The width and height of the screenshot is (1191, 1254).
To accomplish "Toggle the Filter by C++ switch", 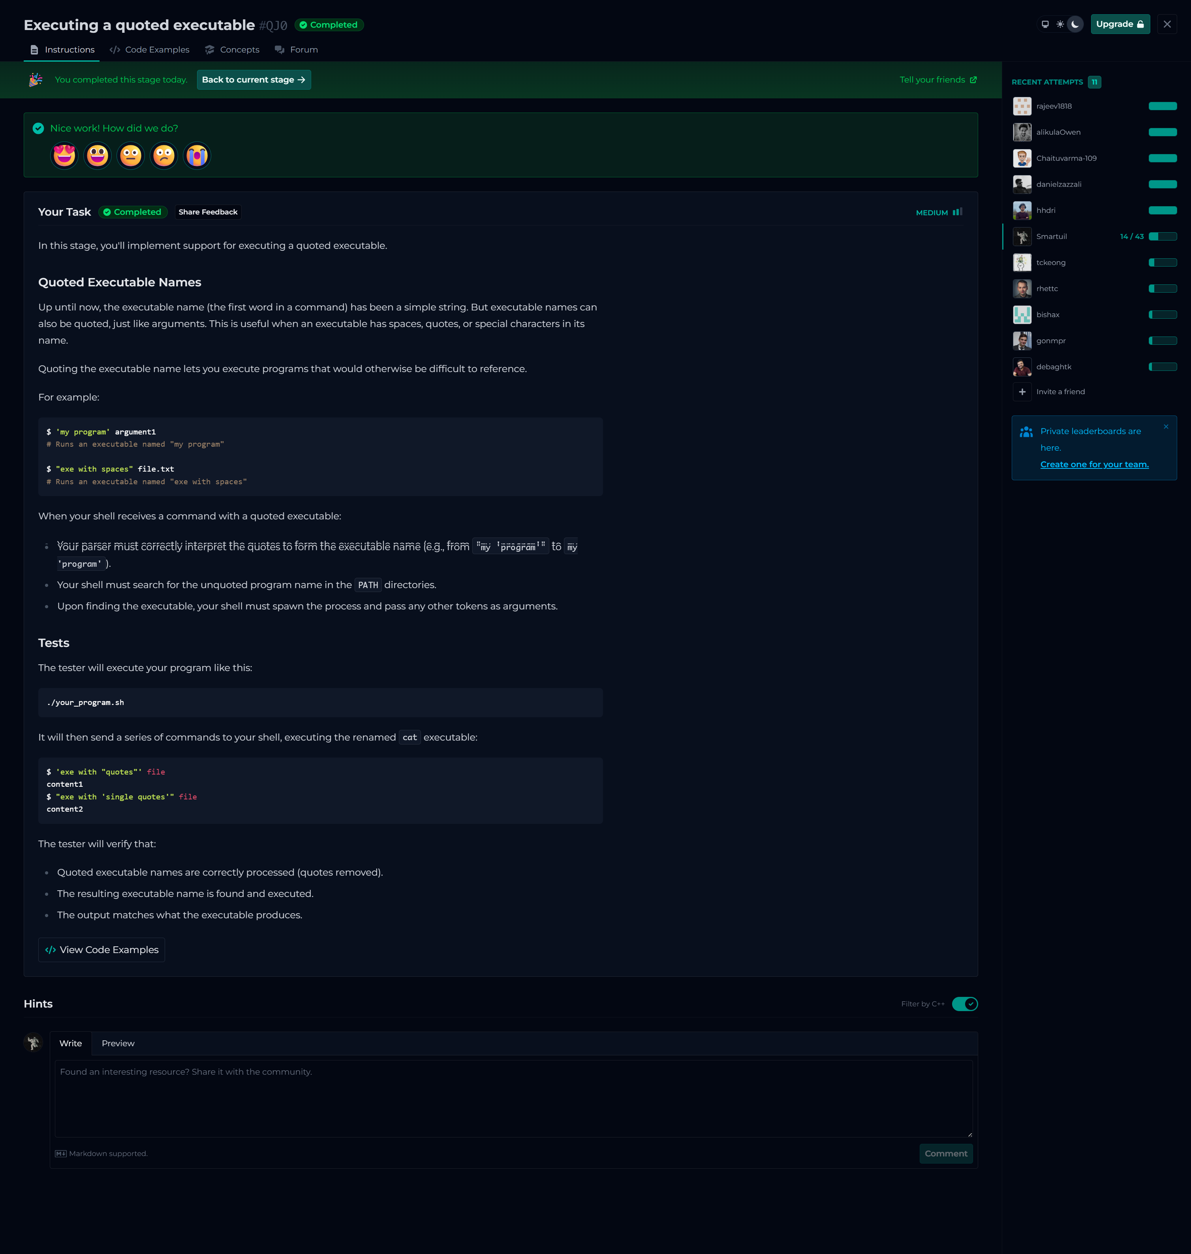I will (964, 1004).
